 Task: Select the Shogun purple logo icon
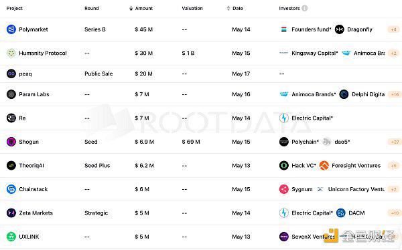(11, 142)
